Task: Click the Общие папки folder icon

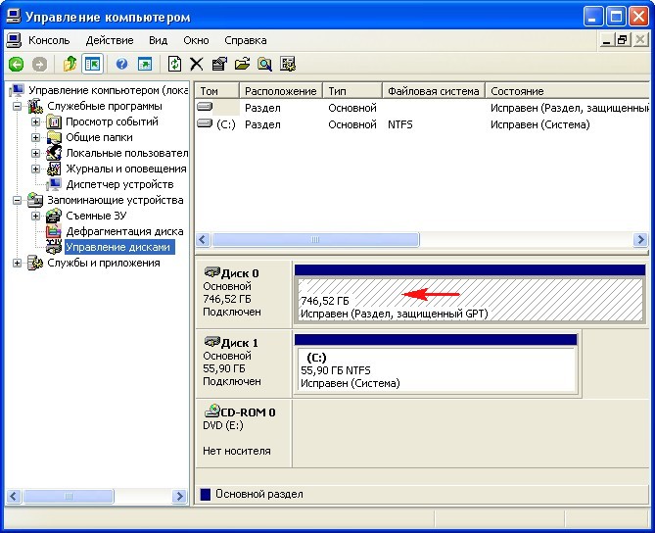Action: click(54, 137)
